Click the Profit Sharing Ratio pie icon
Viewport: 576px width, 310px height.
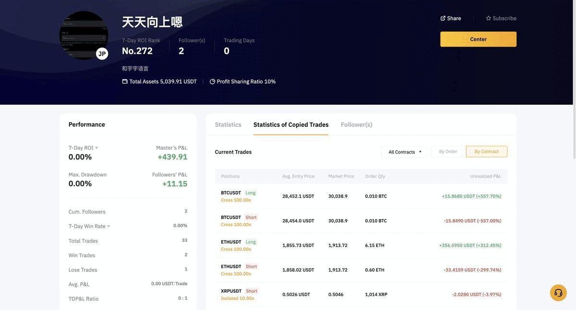click(213, 82)
